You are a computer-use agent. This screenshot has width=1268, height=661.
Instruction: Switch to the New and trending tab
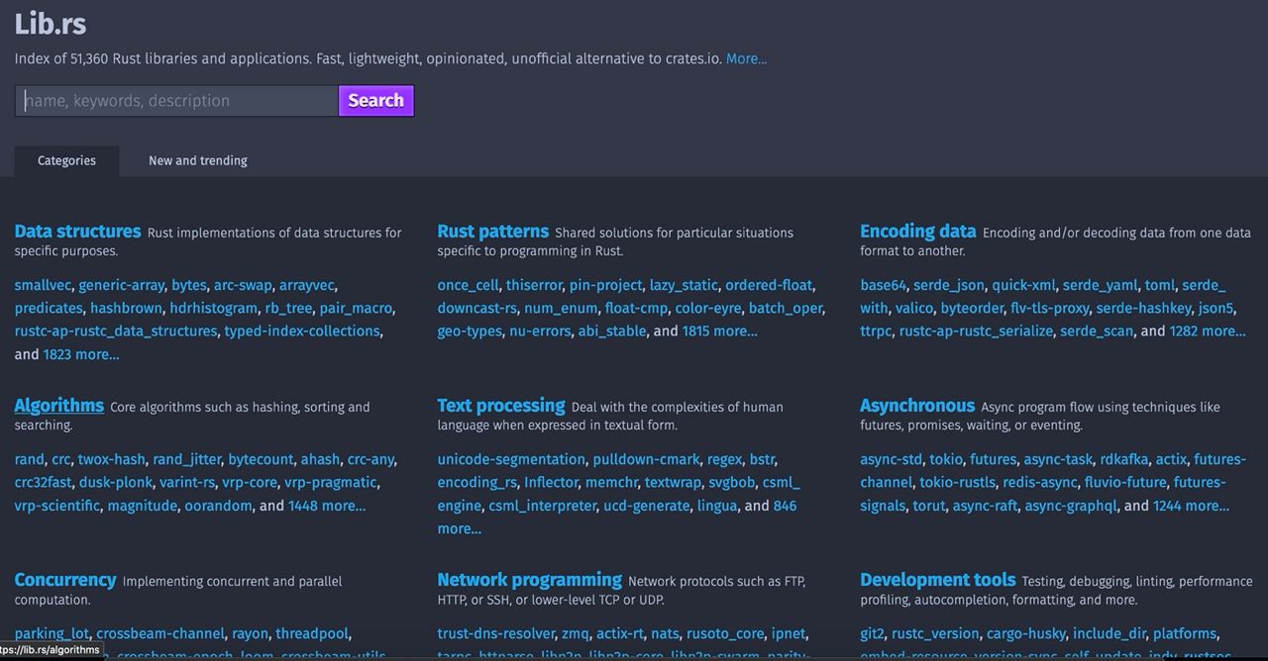coord(198,160)
